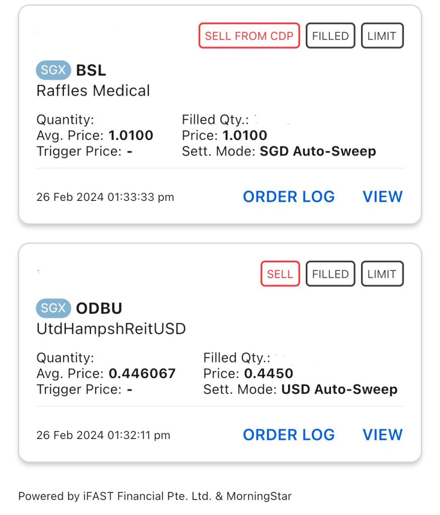Tap the Raffles Medical stock name
This screenshot has height=515, width=440.
[x=94, y=91]
